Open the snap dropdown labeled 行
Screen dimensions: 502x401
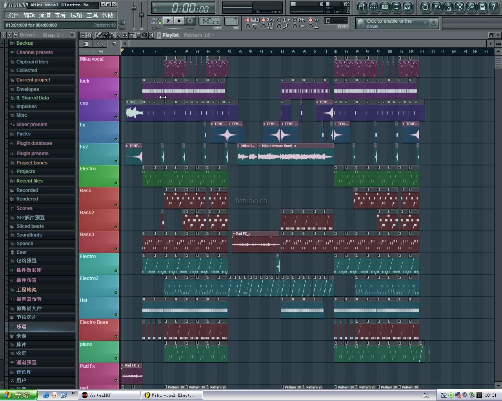[336, 20]
